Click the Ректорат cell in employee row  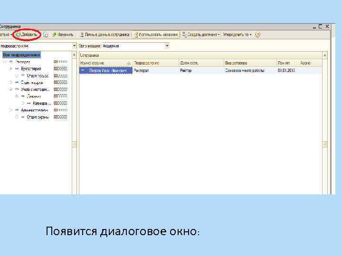tap(155, 71)
